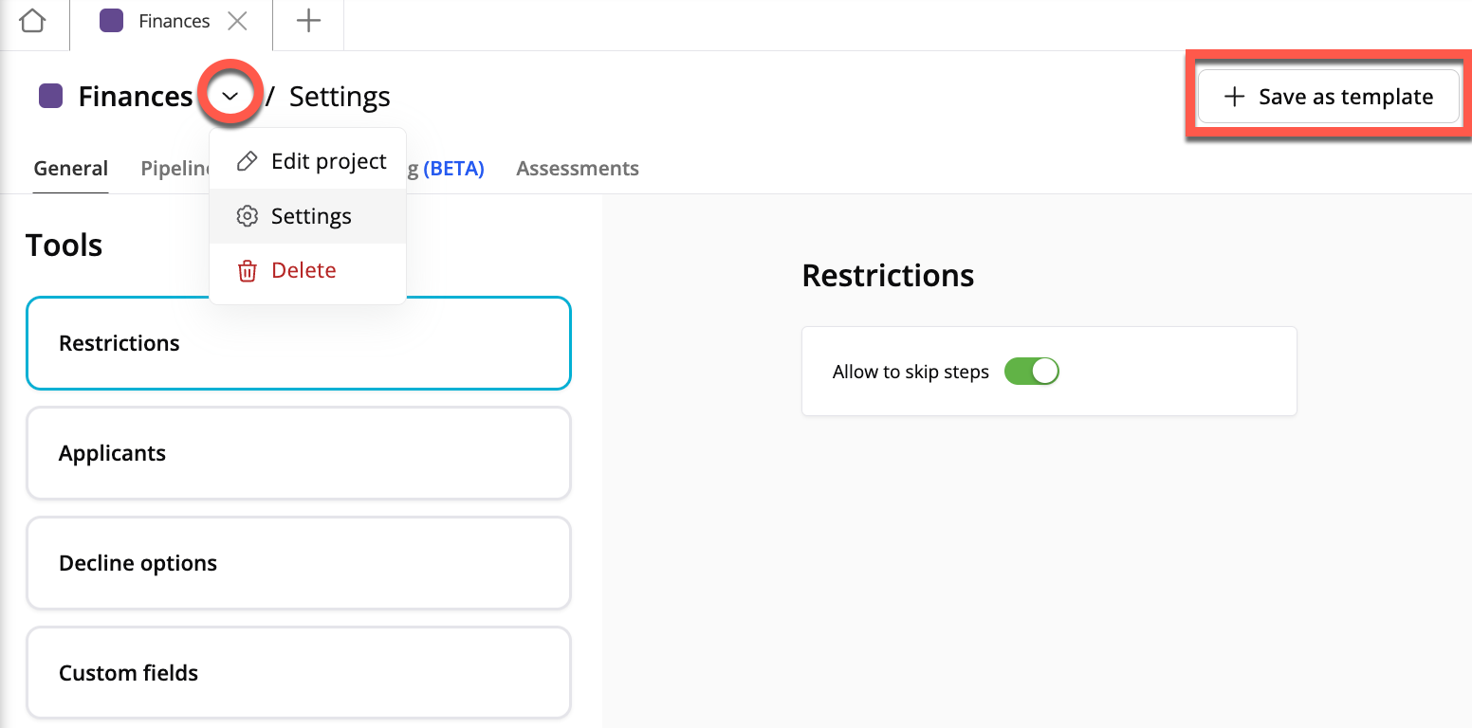Image resolution: width=1472 pixels, height=728 pixels.
Task: Click the red trash icon
Action: click(x=247, y=271)
